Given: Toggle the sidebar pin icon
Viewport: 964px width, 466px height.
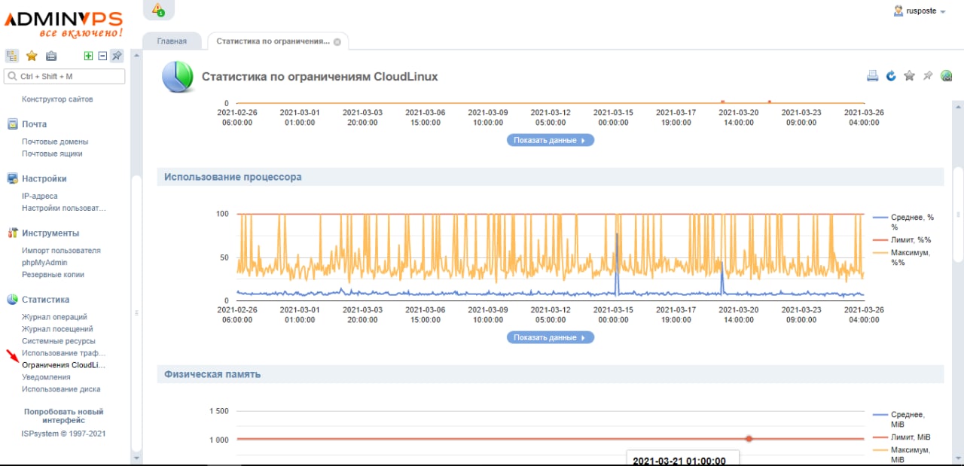Looking at the screenshot, I should [117, 56].
